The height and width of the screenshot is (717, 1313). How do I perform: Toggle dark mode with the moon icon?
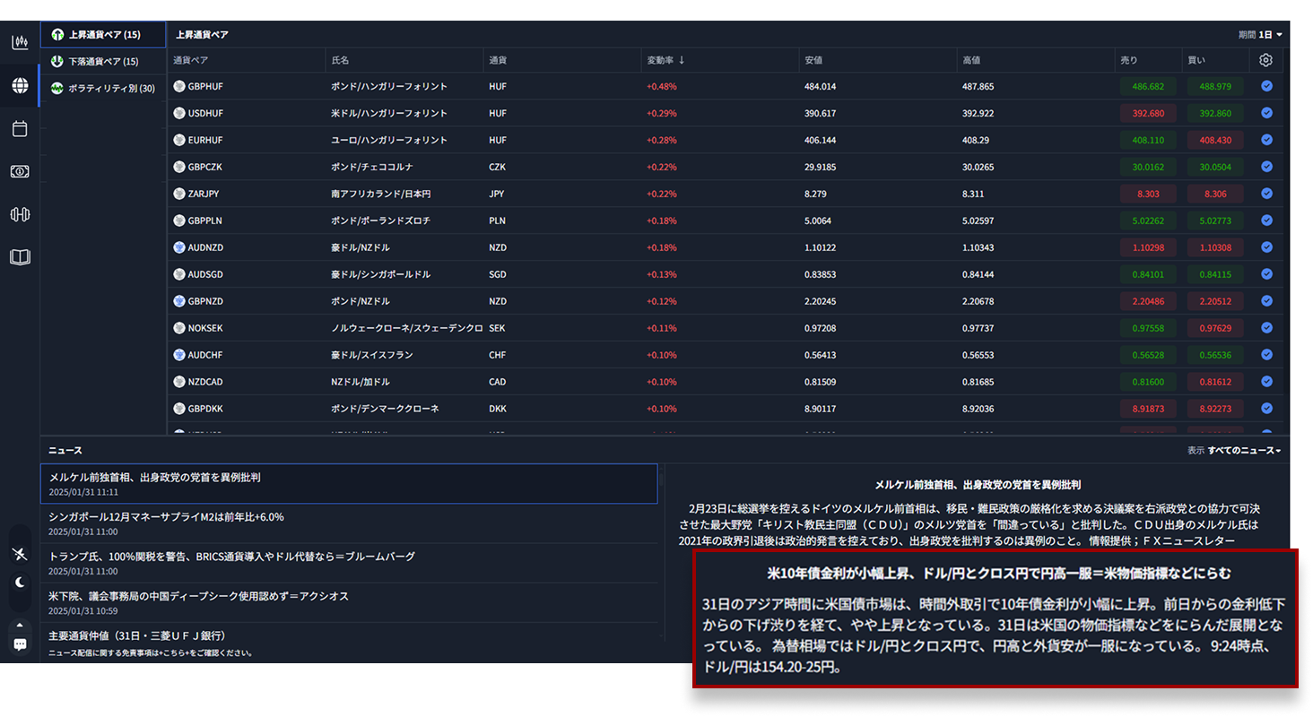click(20, 583)
